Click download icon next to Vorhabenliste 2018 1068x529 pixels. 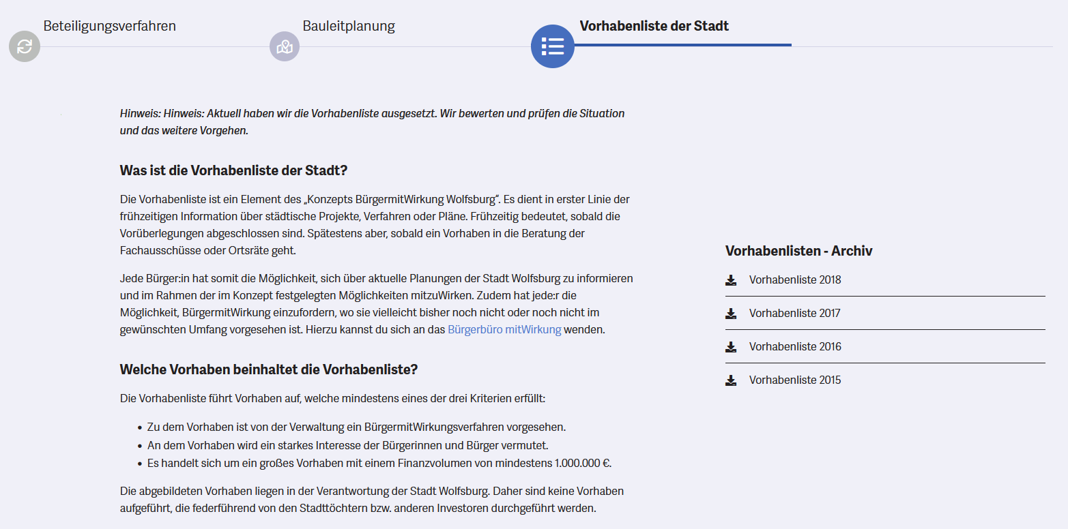[731, 280]
